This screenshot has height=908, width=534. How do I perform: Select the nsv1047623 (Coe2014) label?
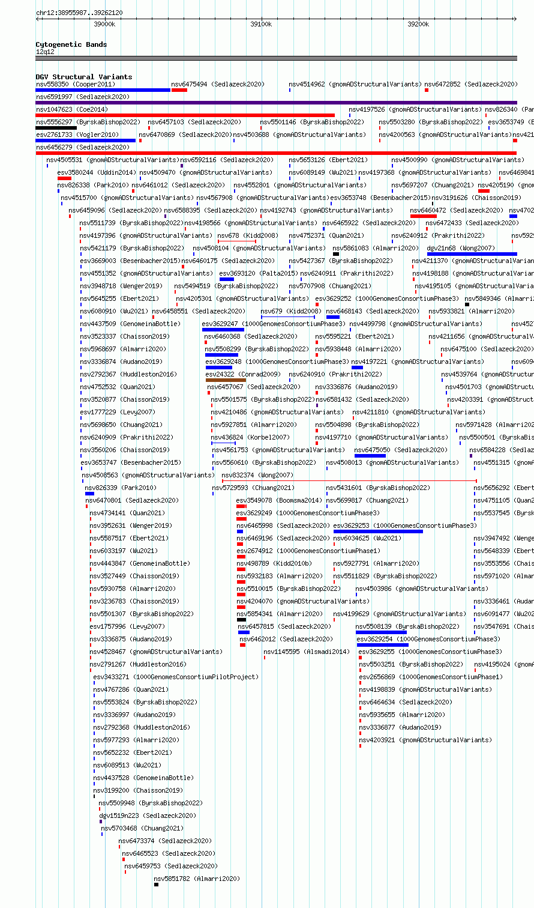tap(71, 110)
